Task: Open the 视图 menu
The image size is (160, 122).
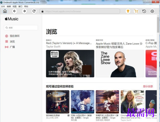Action: coord(14,7)
